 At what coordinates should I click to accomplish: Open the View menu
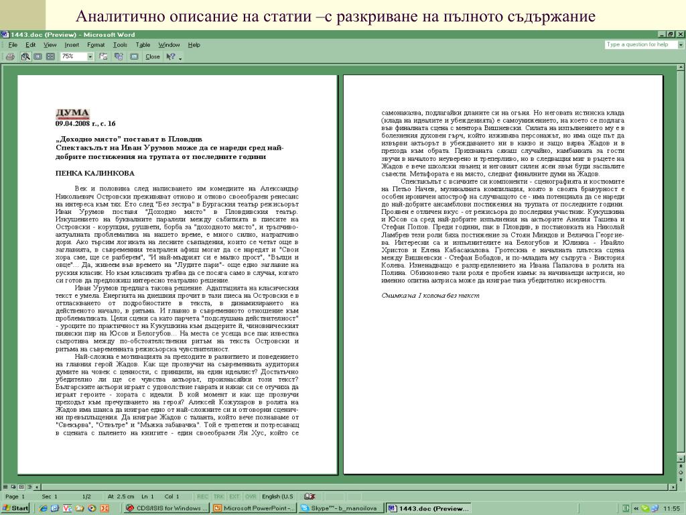coord(50,45)
